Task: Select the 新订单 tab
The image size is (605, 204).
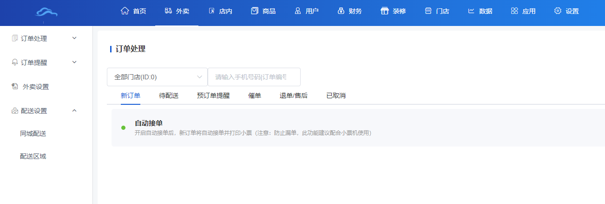Action: 131,96
